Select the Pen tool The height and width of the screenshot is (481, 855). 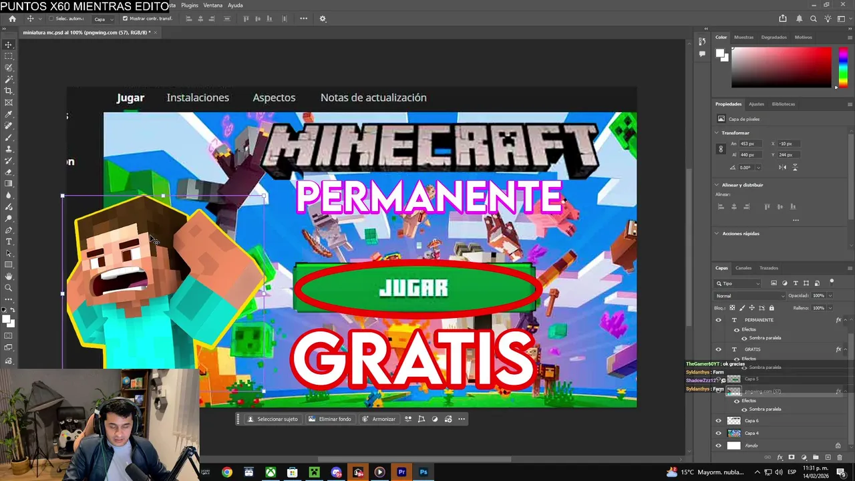(9, 230)
